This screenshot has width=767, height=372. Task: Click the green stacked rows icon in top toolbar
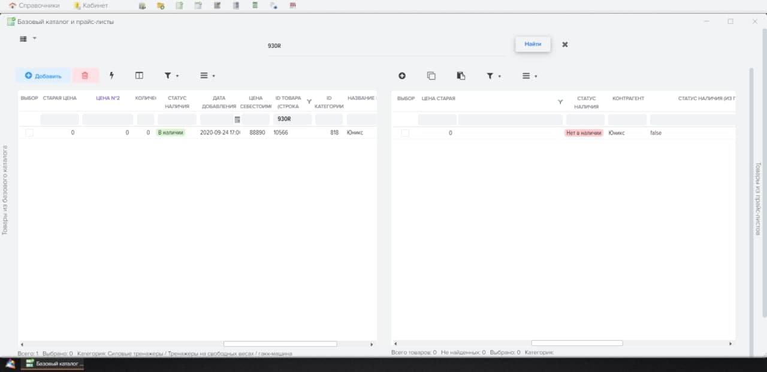click(x=255, y=5)
